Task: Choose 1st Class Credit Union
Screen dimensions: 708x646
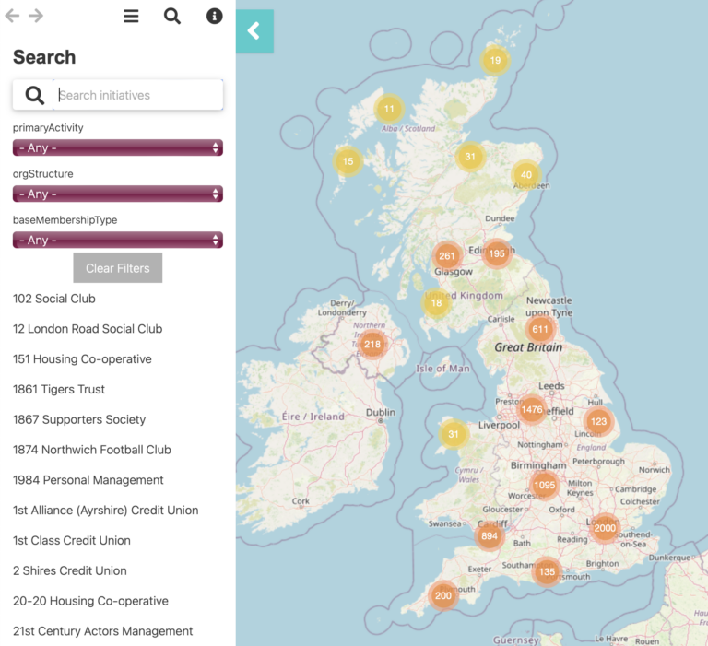Action: pos(72,540)
